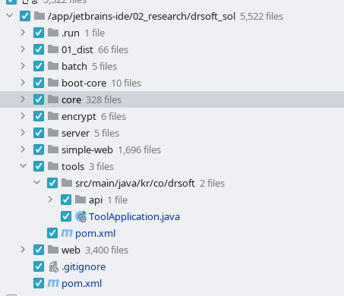Select the 01_dist folder name
This screenshot has height=296, width=344.
(77, 50)
